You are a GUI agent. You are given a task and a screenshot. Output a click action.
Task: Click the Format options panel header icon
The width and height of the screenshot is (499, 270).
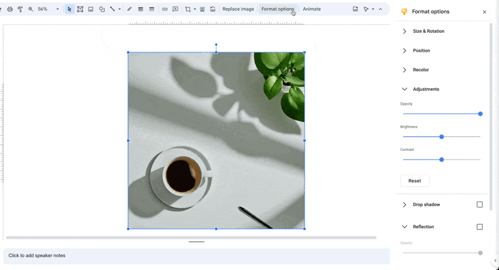[x=404, y=12]
